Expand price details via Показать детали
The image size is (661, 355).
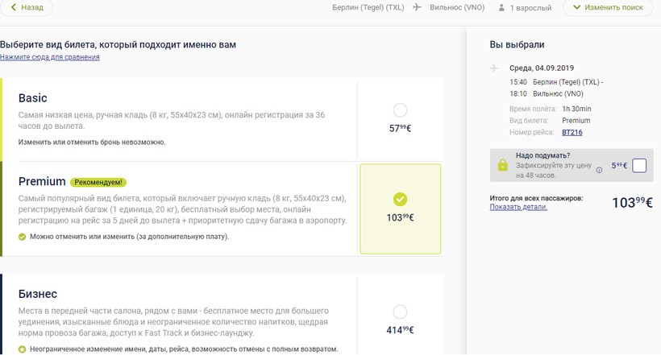point(518,207)
